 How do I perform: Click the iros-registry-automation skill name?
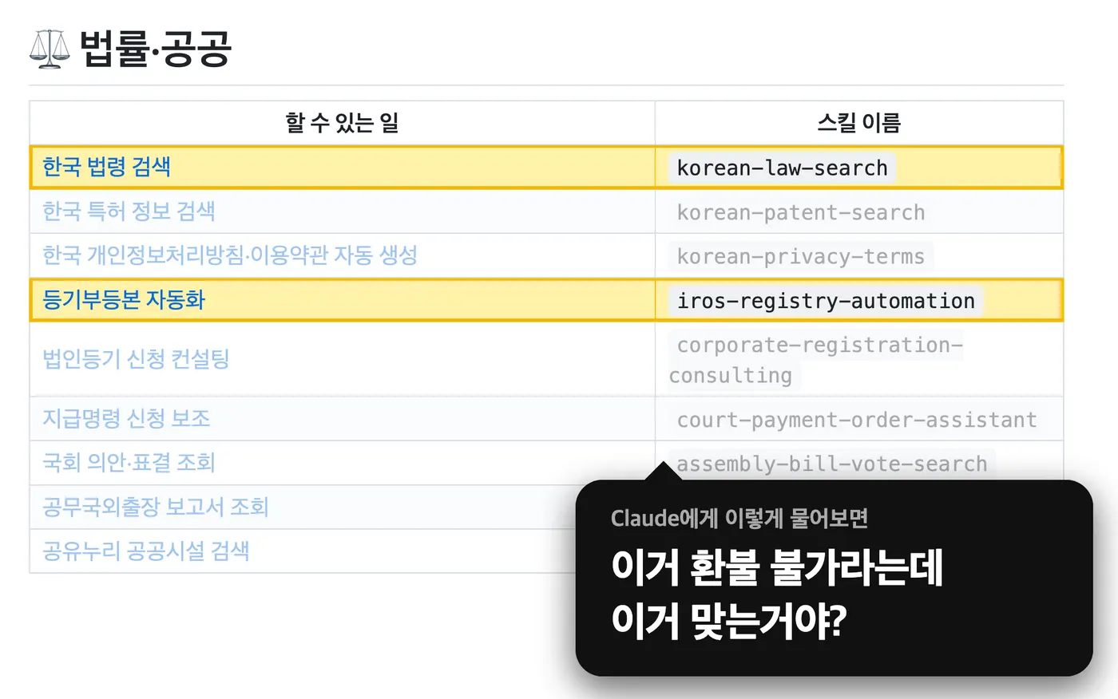point(826,301)
